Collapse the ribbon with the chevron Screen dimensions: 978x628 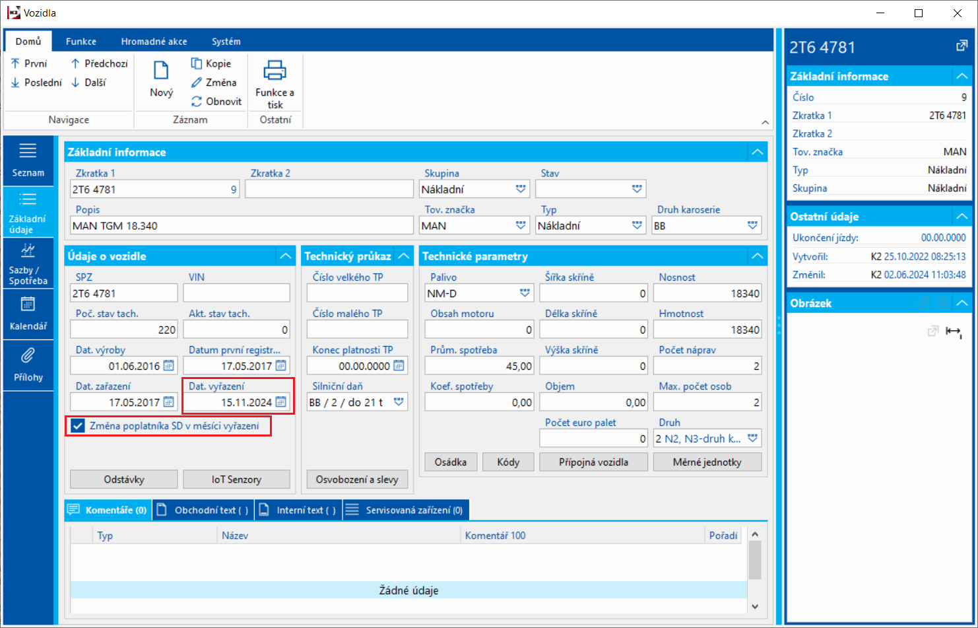[x=765, y=122]
